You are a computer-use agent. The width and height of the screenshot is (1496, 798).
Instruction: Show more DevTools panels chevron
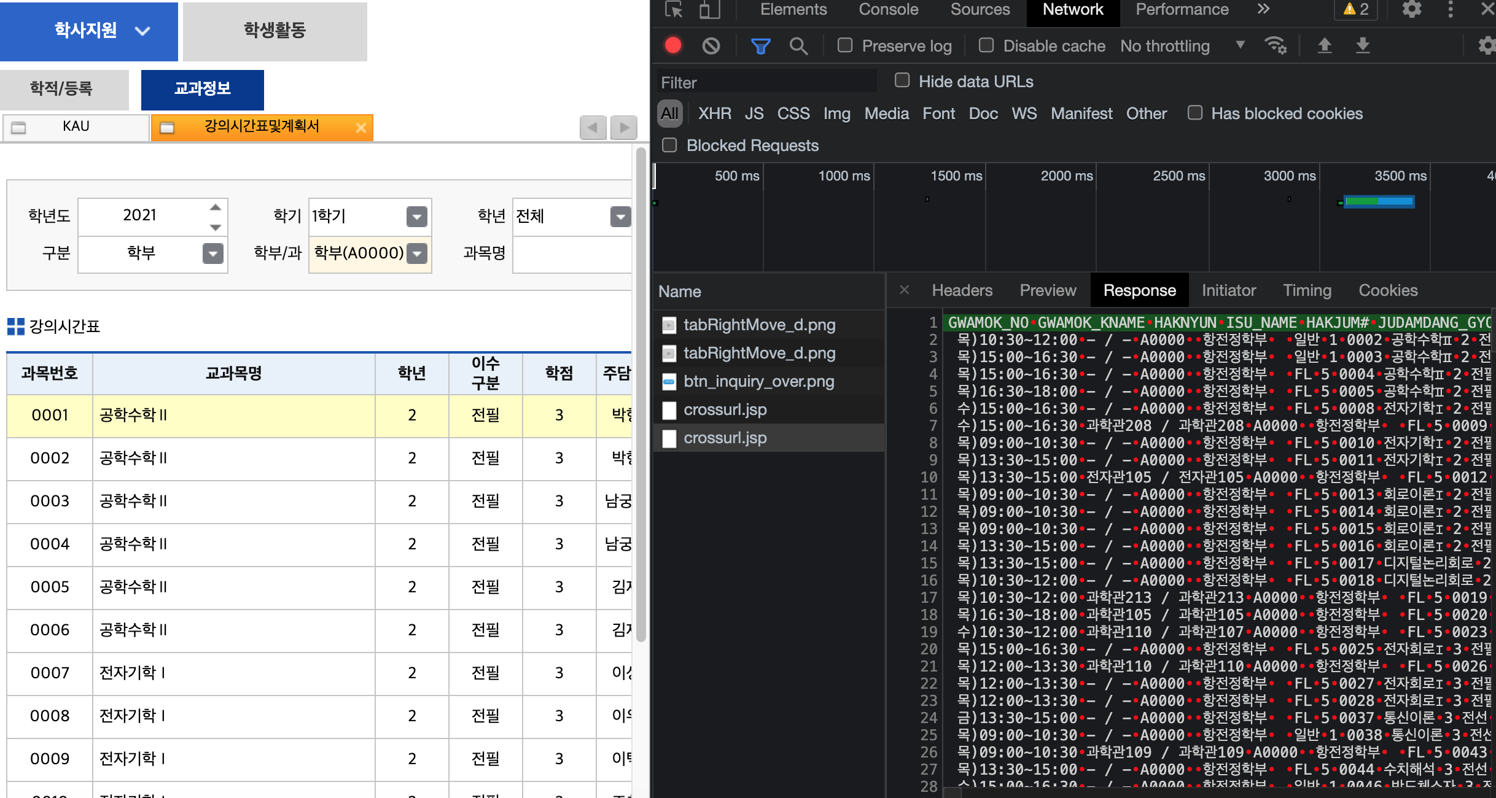click(1263, 9)
